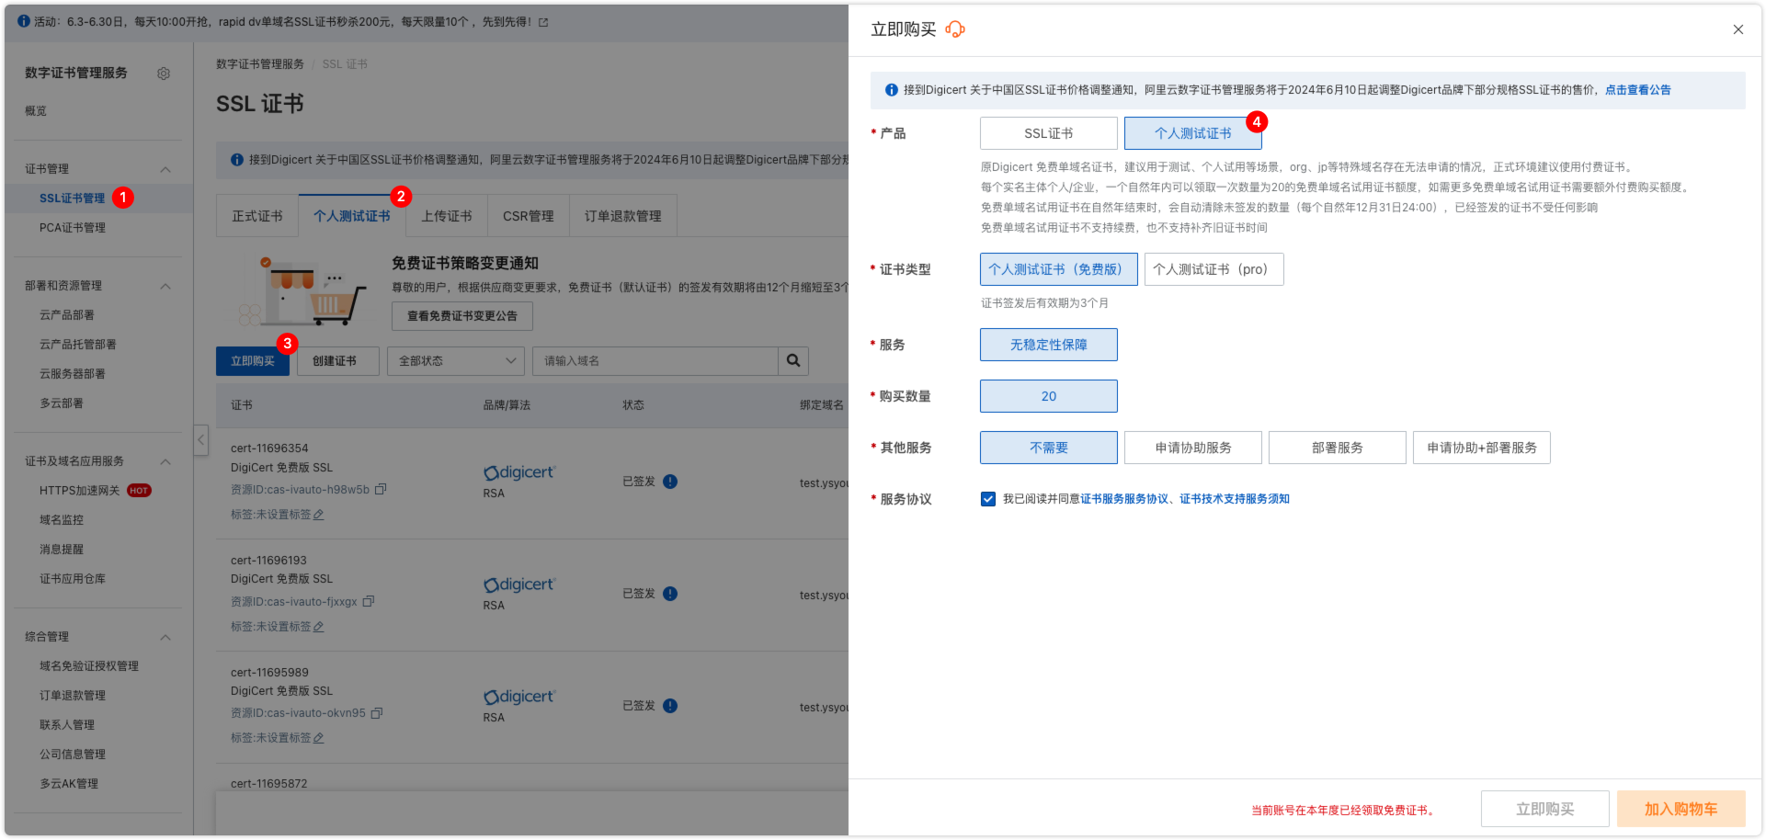Click info icon beside 已签发 for cert-11696193
Viewport: 1766px width, 840px height.
[670, 594]
